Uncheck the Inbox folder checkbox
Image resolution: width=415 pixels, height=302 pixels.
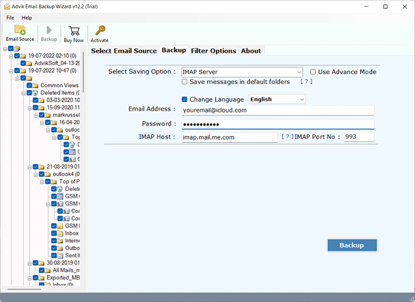tap(54, 234)
